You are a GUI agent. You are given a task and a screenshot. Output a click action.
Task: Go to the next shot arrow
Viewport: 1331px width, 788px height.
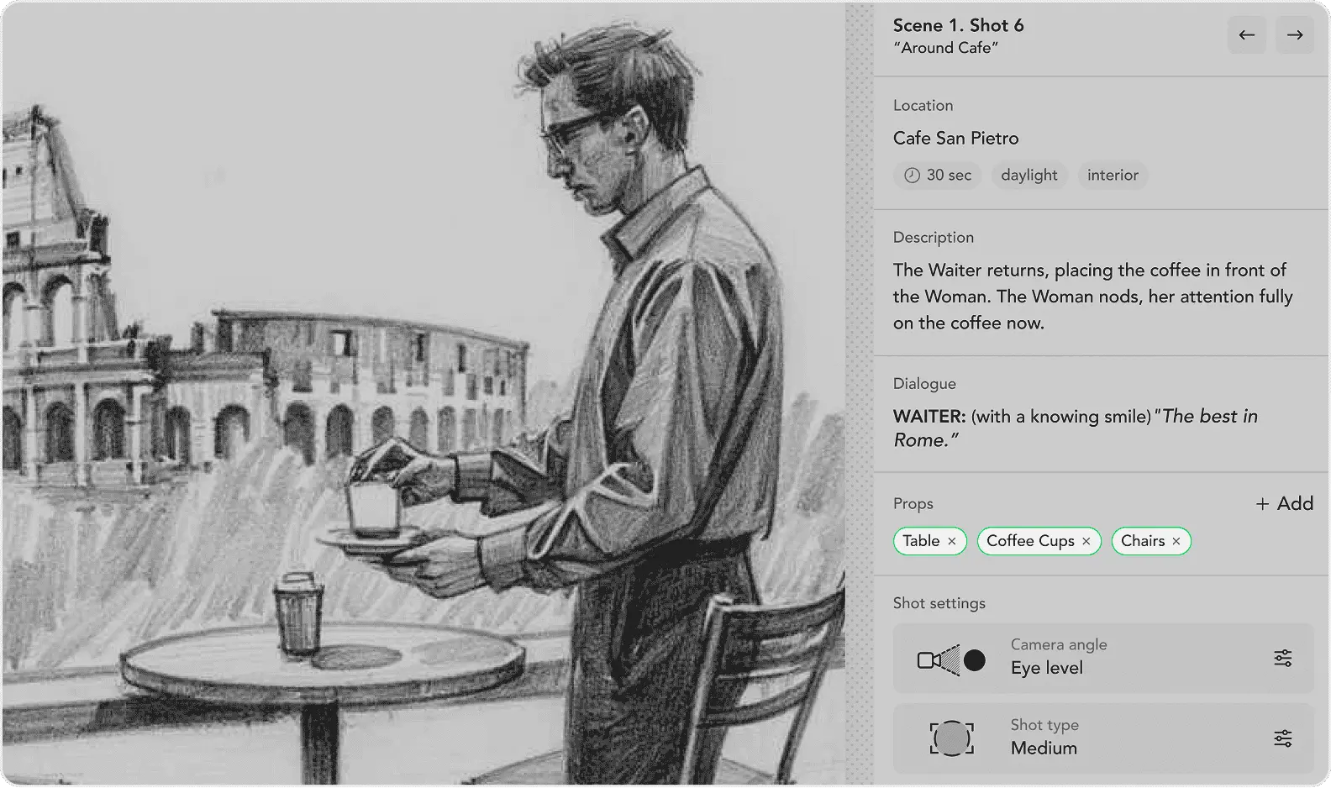point(1295,35)
